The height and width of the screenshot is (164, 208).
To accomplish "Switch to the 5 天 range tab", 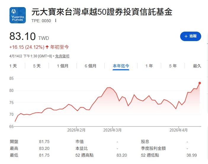I will coord(37,66).
